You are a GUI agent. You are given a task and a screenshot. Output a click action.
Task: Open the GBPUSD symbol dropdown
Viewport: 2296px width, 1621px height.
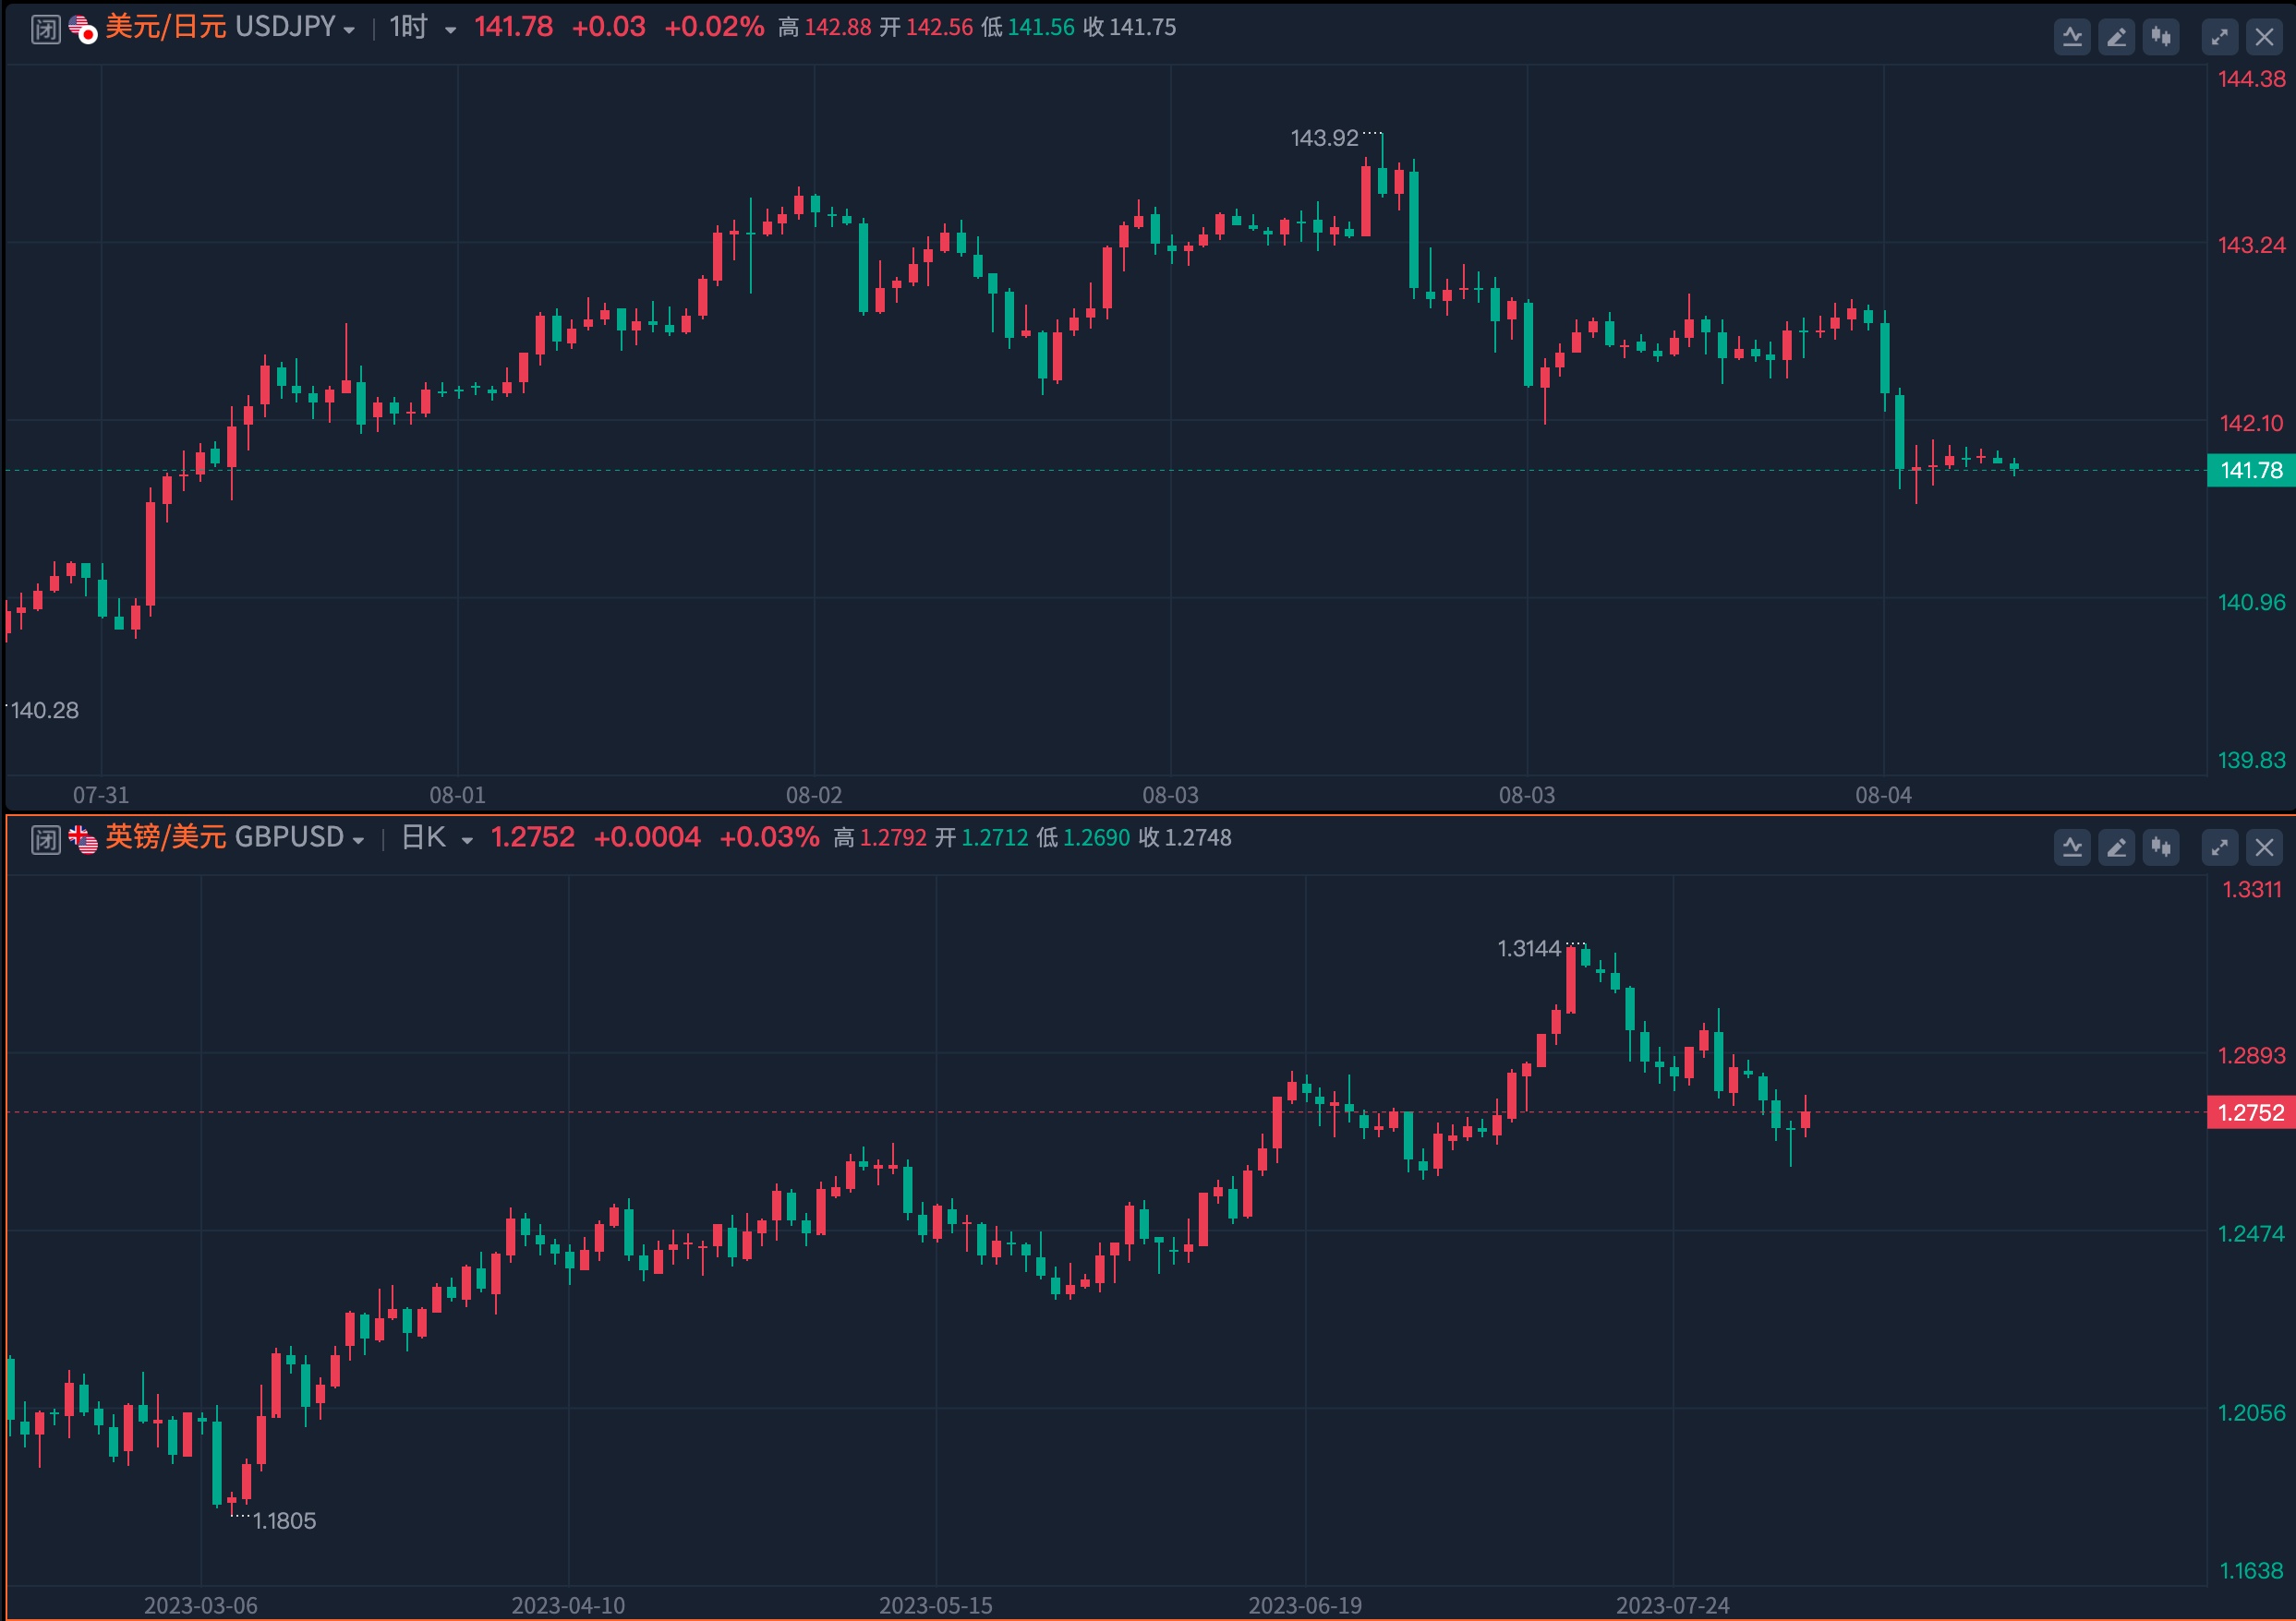(358, 840)
